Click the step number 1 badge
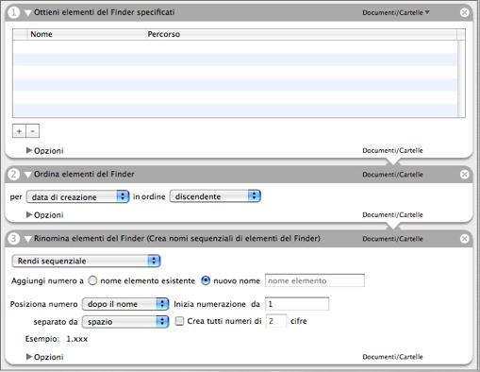 [13, 12]
